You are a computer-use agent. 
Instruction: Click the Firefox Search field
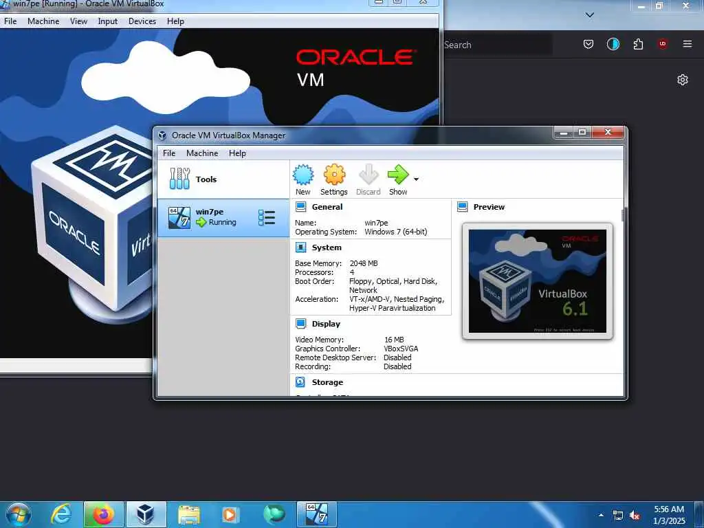pos(497,45)
